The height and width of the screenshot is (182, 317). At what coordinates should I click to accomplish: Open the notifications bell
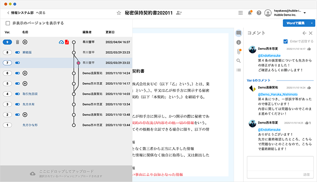click(x=250, y=13)
